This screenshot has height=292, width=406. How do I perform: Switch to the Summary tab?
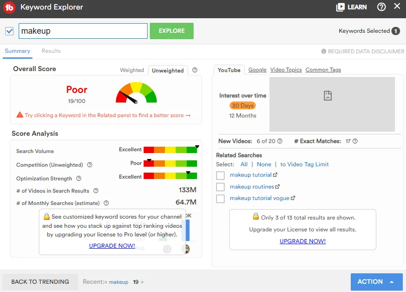pyautogui.click(x=17, y=51)
